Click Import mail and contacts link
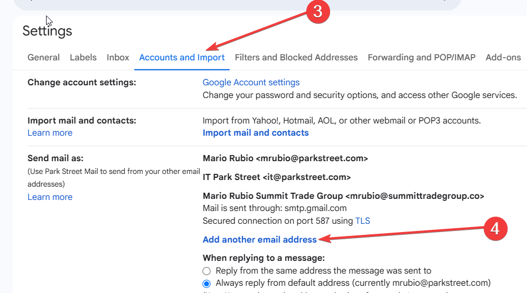Screen dimensions: 527x293 pyautogui.click(x=255, y=133)
